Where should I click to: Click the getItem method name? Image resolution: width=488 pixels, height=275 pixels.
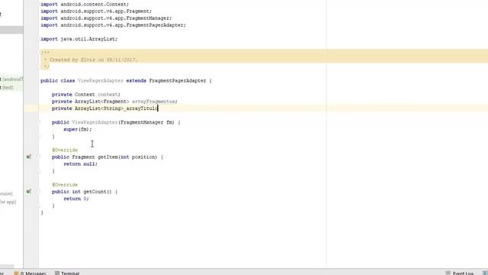tap(108, 157)
